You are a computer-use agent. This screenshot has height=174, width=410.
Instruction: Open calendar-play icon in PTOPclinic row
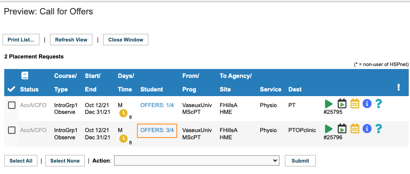pyautogui.click(x=342, y=129)
